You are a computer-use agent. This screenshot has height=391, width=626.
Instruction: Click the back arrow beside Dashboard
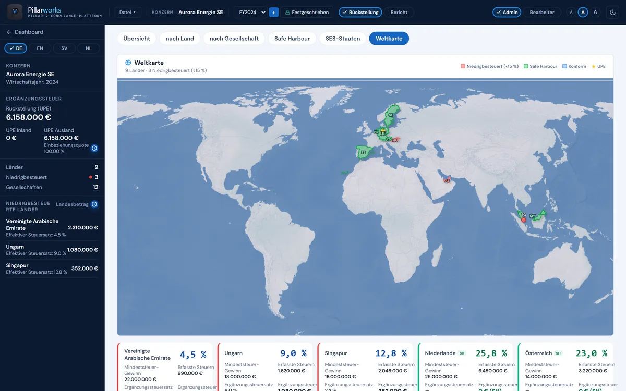click(9, 32)
